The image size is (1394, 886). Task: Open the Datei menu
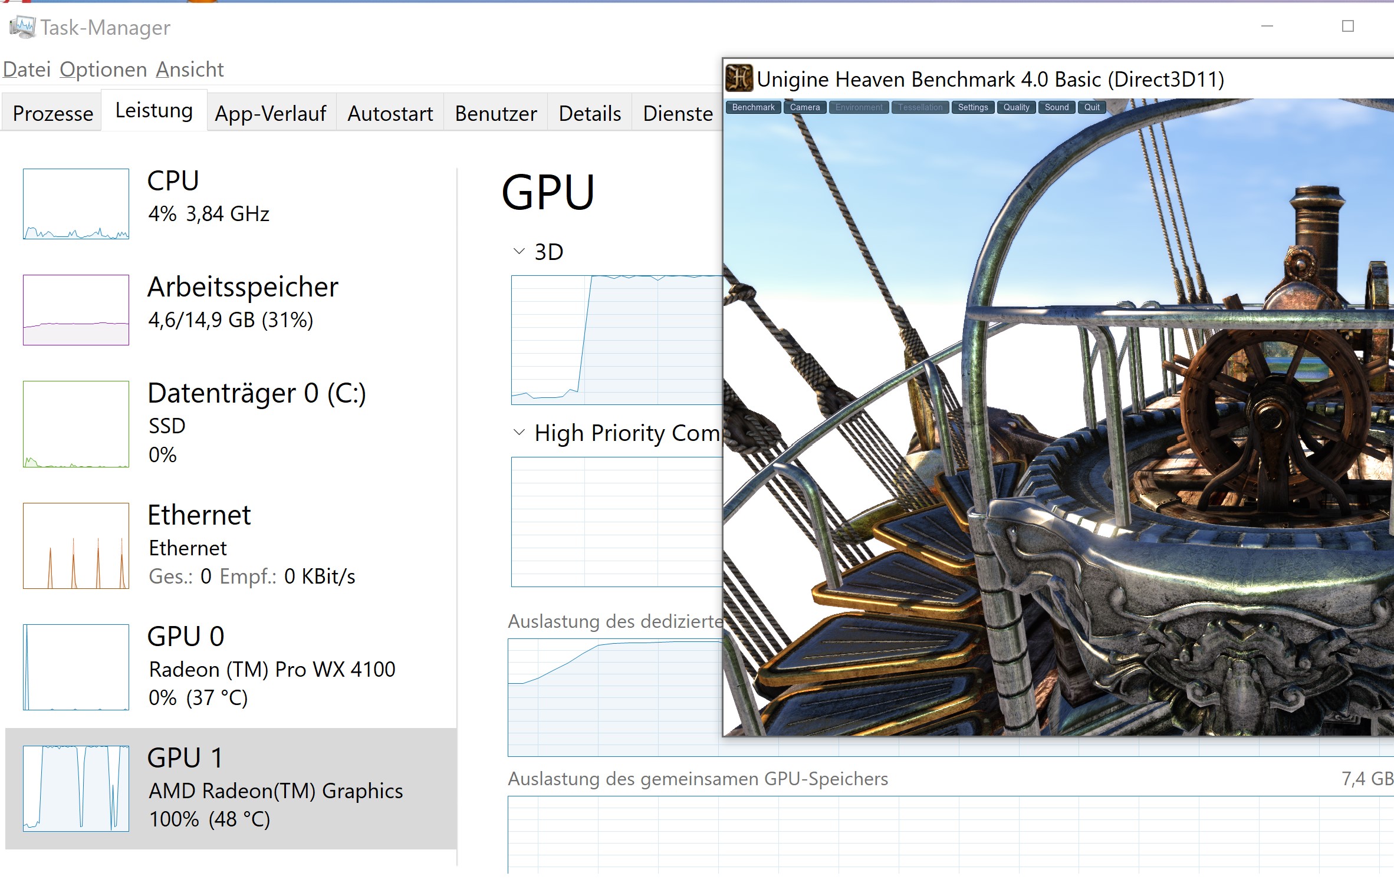(x=27, y=70)
